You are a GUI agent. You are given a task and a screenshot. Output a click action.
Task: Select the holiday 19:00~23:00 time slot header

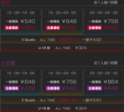click(62, 73)
